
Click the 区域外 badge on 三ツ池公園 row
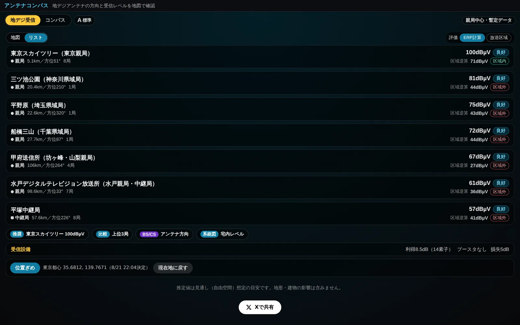(500, 87)
